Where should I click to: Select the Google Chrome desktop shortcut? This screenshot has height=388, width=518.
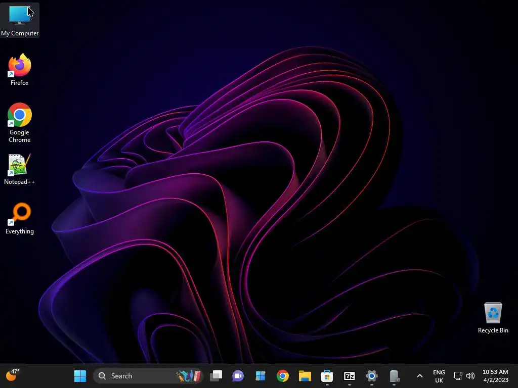click(x=20, y=123)
